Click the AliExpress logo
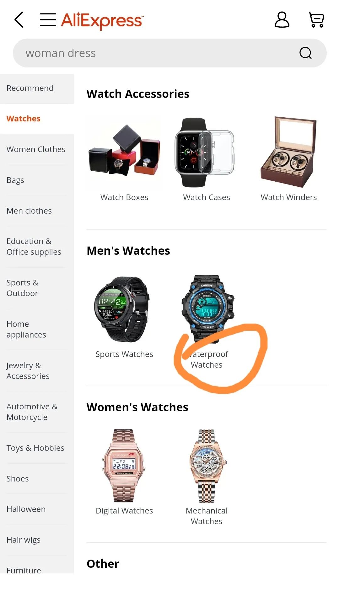Viewport: 339px width, 612px height. click(102, 21)
